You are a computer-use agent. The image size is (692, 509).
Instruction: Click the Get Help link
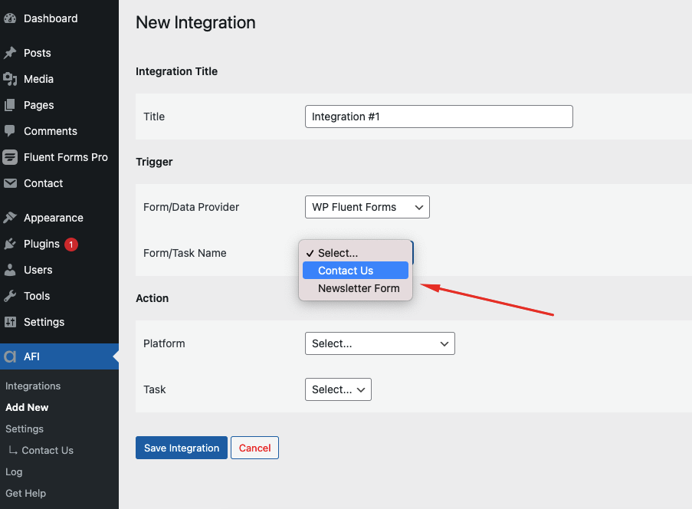(25, 493)
